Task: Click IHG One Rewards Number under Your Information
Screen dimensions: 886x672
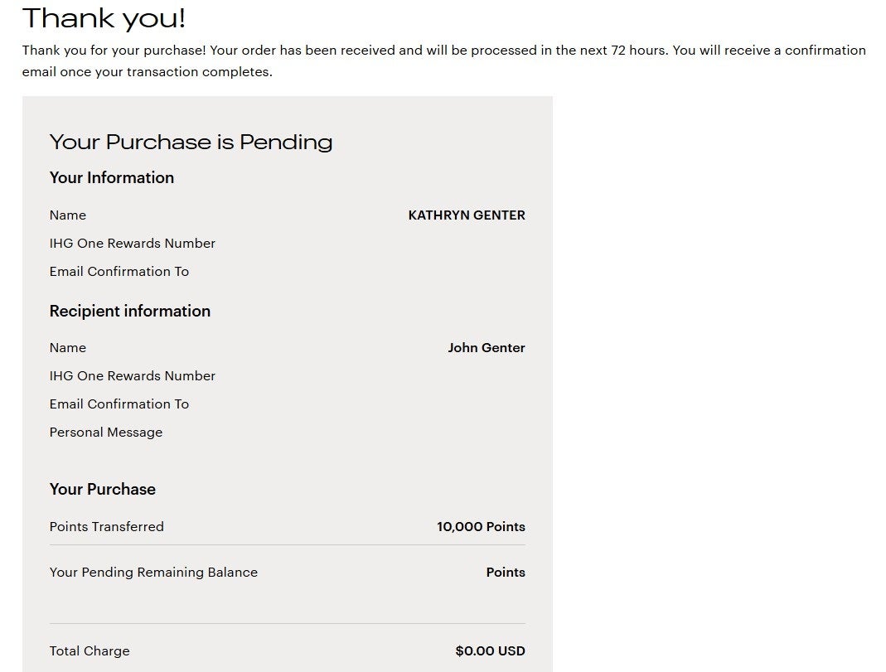Action: point(133,244)
